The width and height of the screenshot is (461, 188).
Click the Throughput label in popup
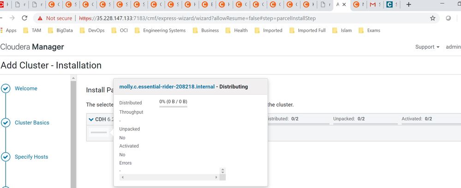click(132, 112)
